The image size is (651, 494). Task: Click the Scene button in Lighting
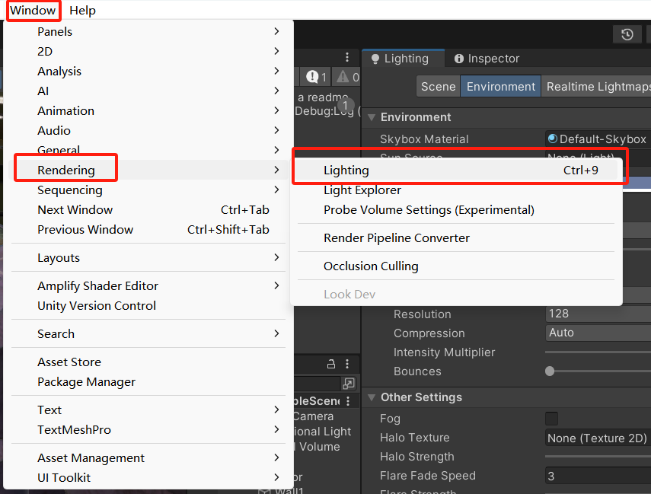(x=438, y=87)
